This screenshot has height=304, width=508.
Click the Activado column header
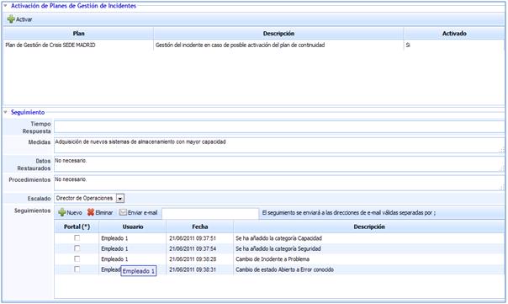coord(454,34)
